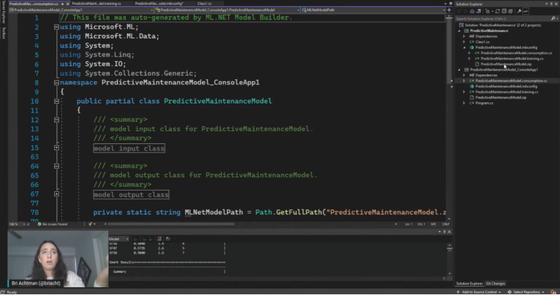560x295 pixels.
Task: Expand the Program.cs node
Action: pos(464,103)
